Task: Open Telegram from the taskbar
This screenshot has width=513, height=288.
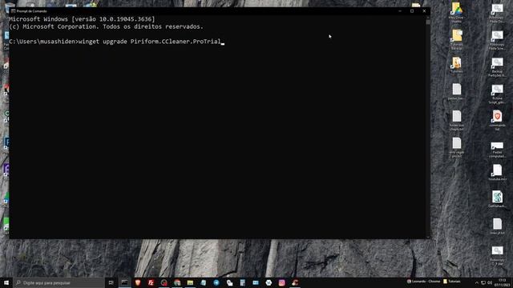Action: [216, 282]
